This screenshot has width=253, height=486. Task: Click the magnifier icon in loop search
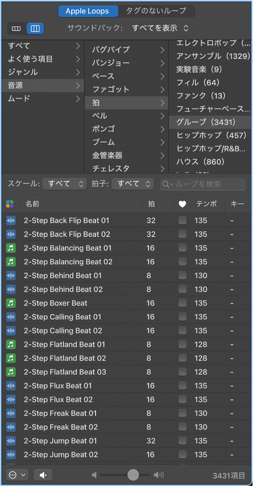166,184
